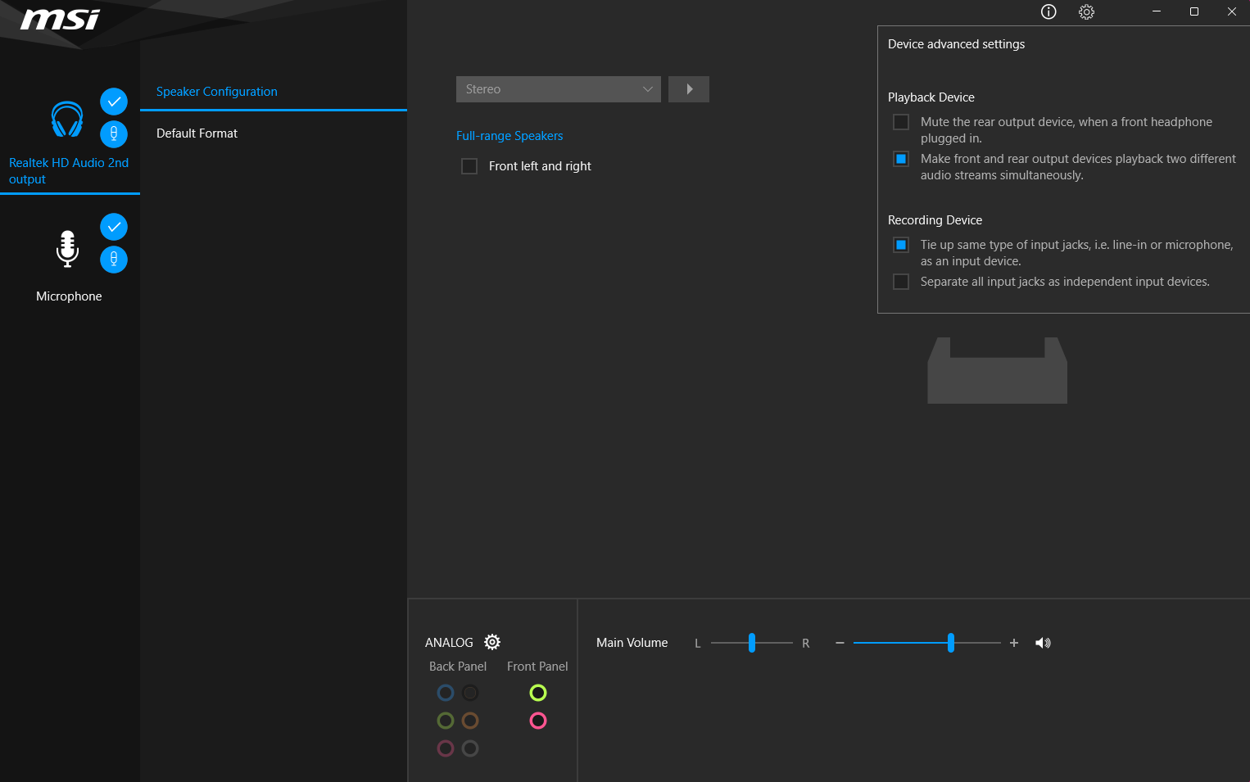The height and width of the screenshot is (782, 1250).
Task: Enable Front left and right full-range speakers
Action: [469, 166]
